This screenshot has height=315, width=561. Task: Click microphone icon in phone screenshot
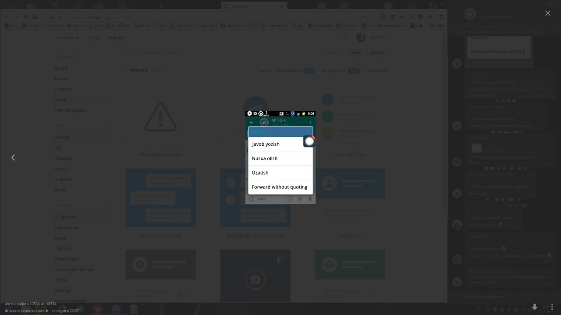[x=310, y=199]
